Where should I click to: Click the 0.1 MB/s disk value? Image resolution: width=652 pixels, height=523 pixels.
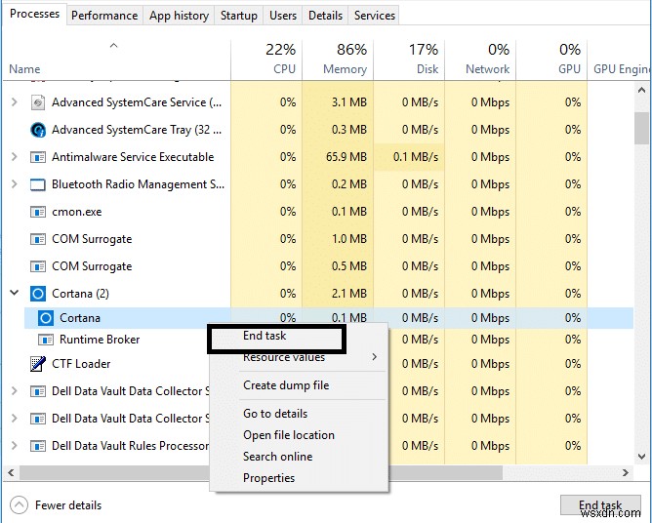pyautogui.click(x=416, y=157)
